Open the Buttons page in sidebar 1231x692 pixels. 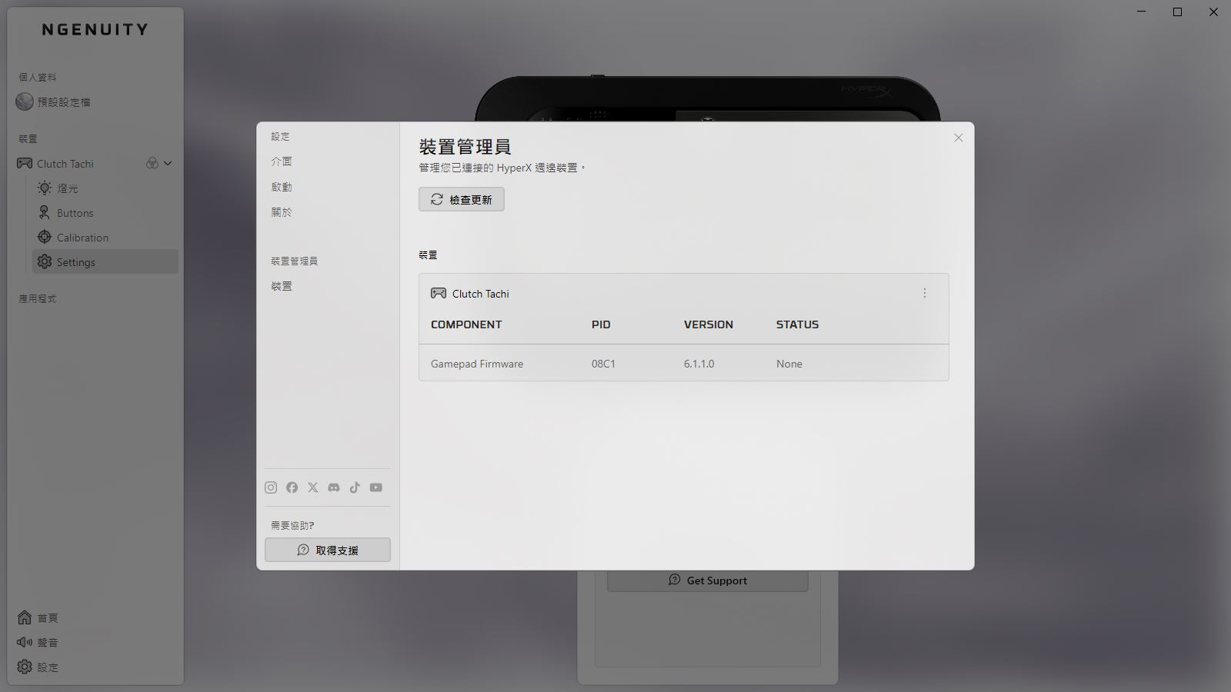[106, 213]
